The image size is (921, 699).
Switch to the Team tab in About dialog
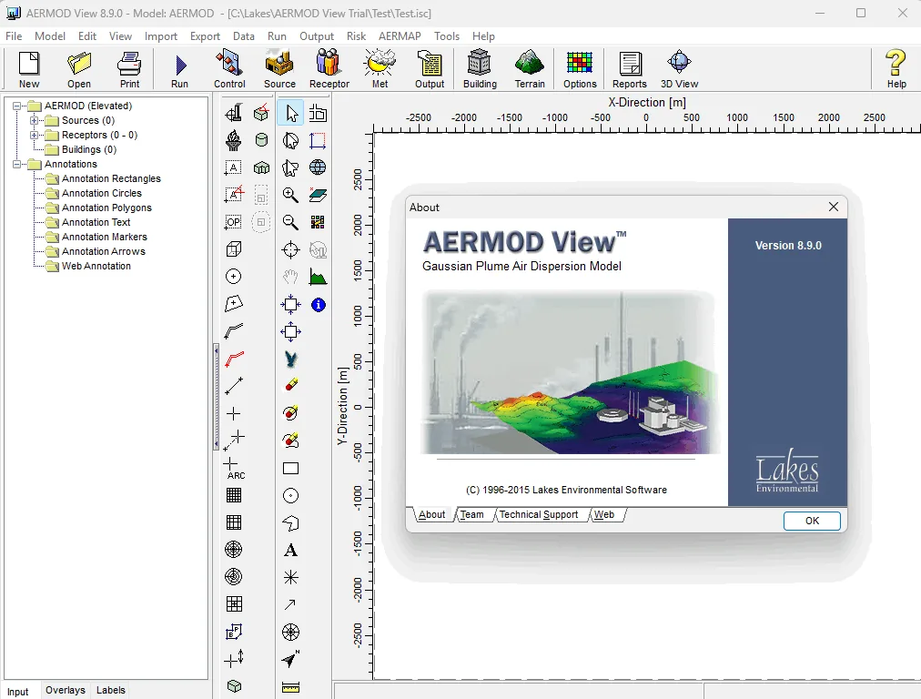tap(471, 514)
